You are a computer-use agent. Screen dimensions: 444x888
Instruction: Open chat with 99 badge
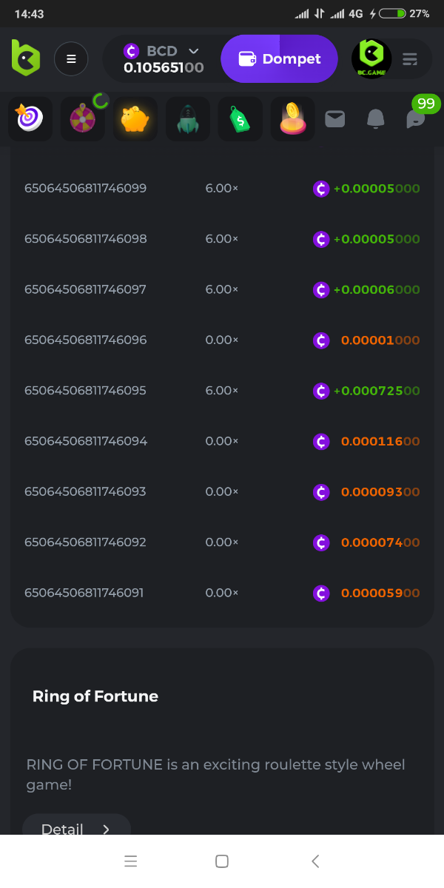click(417, 118)
